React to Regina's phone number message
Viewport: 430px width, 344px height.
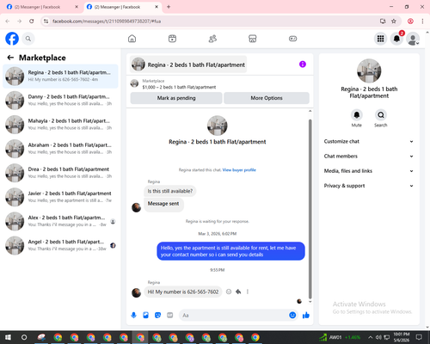pos(229,292)
